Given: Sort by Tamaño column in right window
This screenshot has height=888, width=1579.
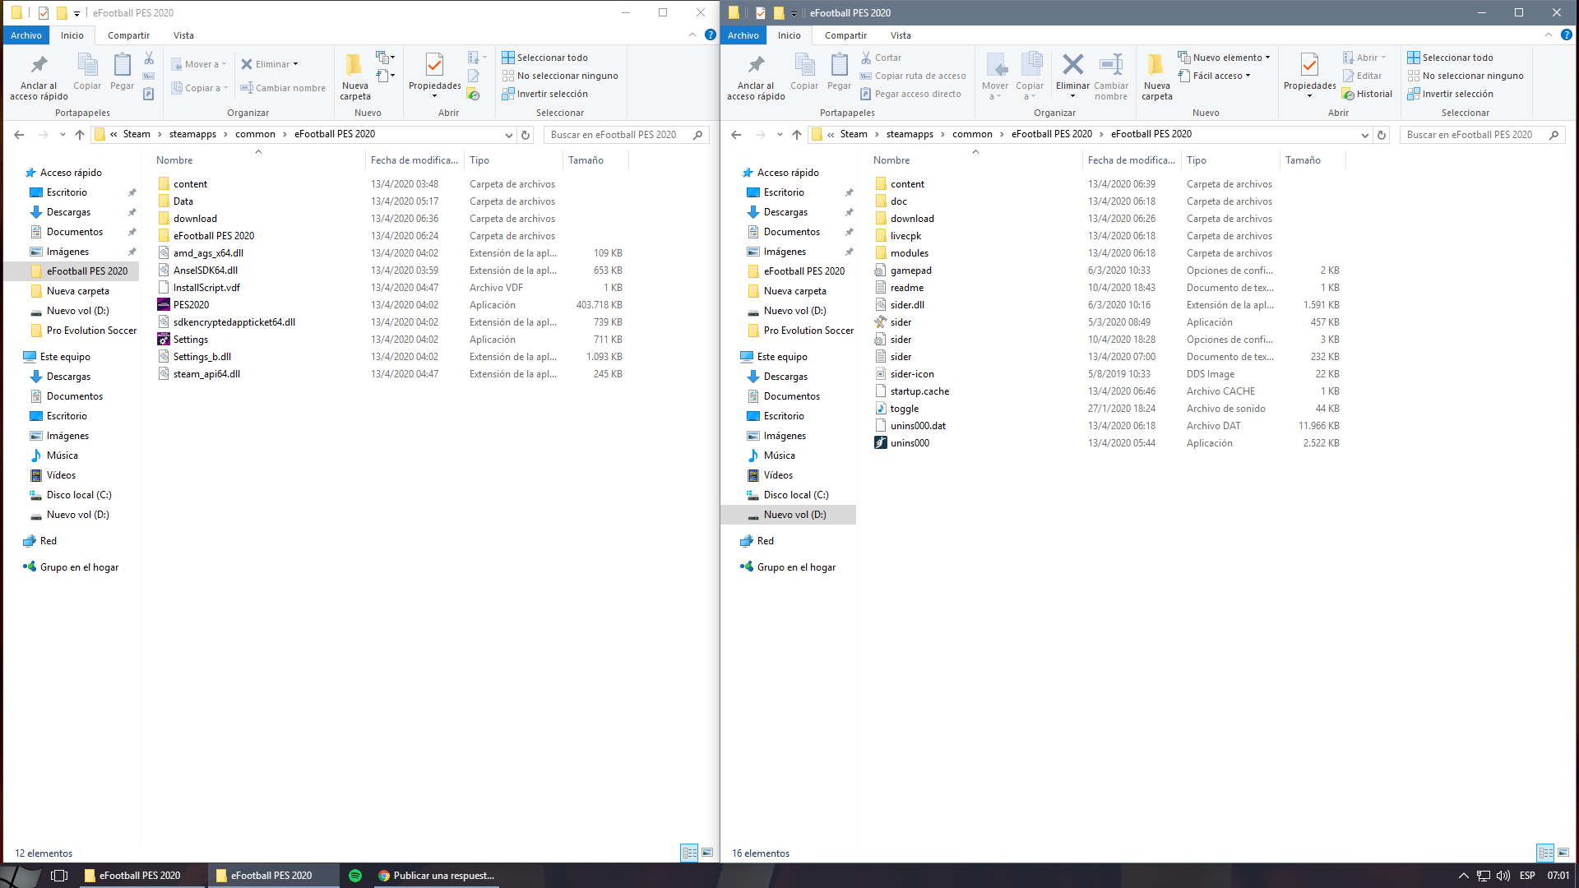Looking at the screenshot, I should click(1312, 160).
